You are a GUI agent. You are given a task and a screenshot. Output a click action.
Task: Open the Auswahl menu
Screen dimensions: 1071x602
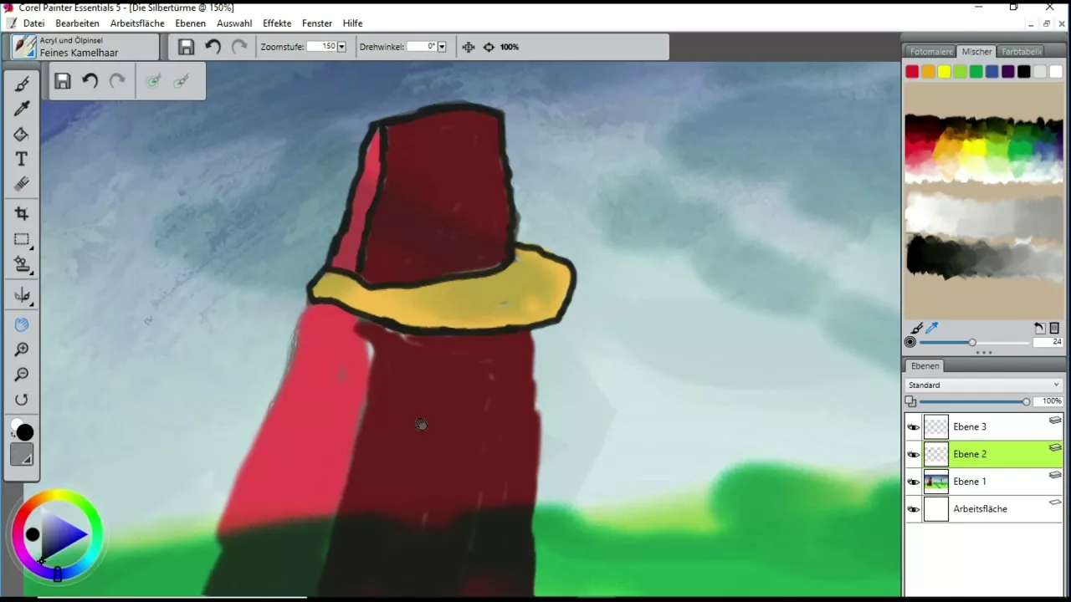coord(234,23)
